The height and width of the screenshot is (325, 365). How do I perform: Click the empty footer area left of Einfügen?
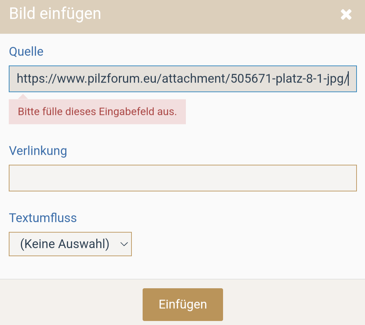(71, 303)
